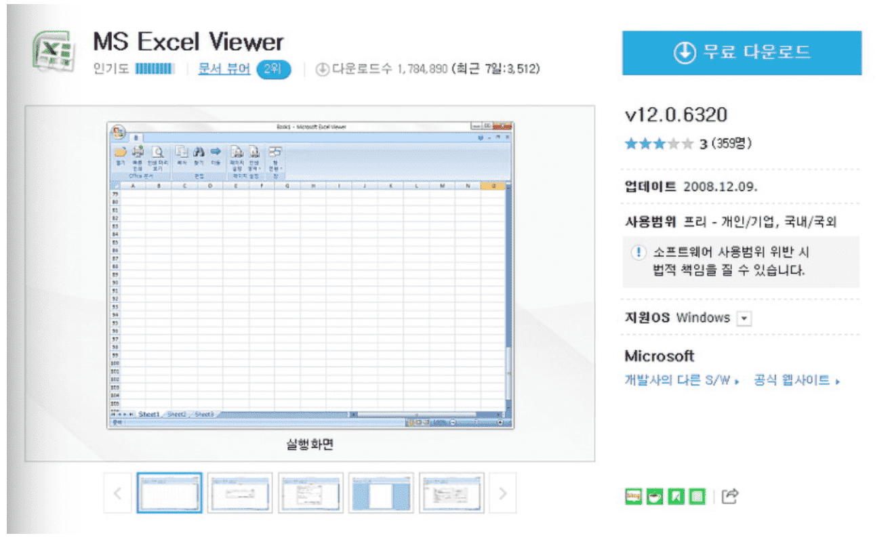The width and height of the screenshot is (892, 542).
Task: Expand the 지원OS Windows dropdown arrow
Action: tap(744, 318)
